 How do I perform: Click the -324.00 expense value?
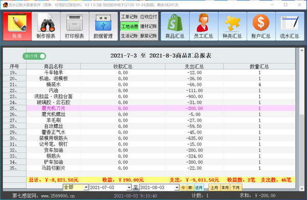pyautogui.click(x=194, y=156)
